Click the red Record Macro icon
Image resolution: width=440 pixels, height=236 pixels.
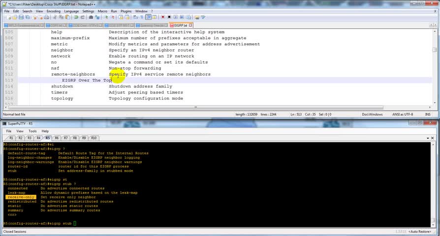click(x=163, y=17)
